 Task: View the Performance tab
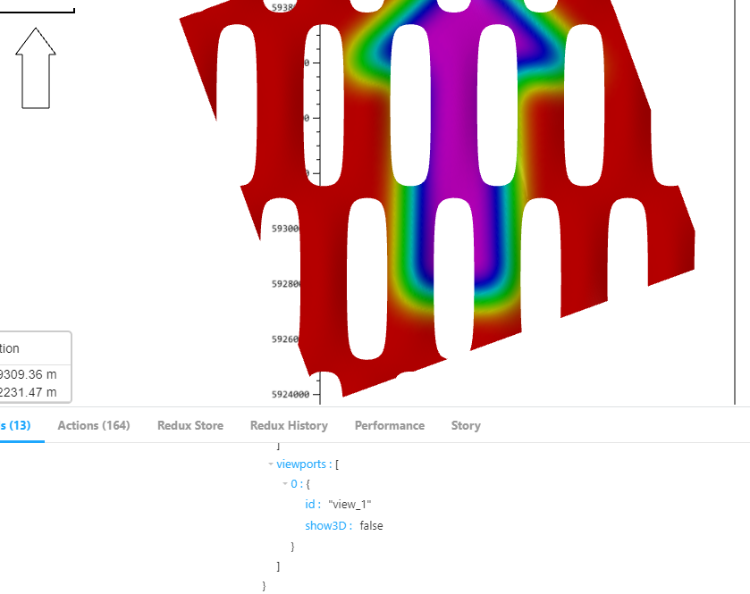coord(389,425)
